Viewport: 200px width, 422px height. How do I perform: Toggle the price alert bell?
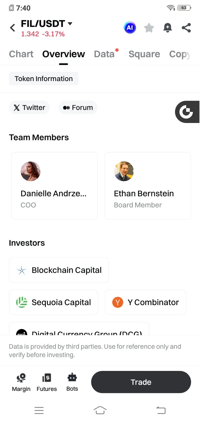(167, 28)
